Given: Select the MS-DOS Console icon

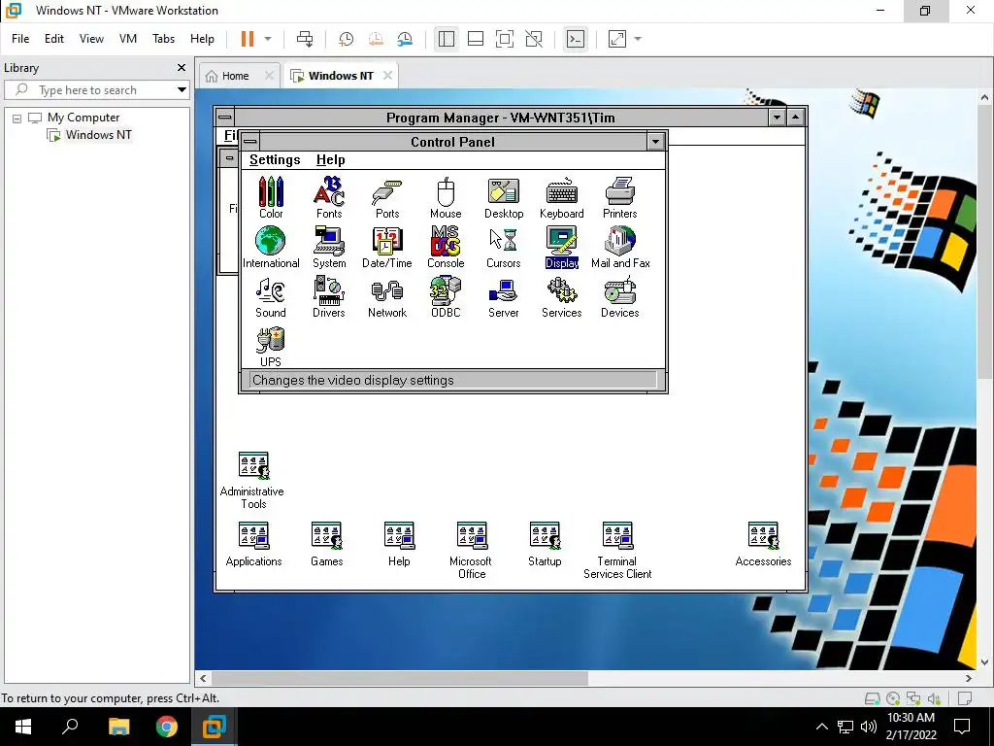Looking at the screenshot, I should (x=446, y=248).
